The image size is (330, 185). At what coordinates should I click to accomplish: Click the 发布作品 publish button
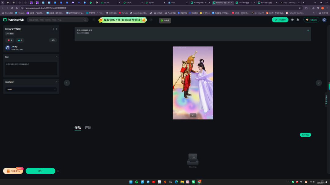coord(305,135)
